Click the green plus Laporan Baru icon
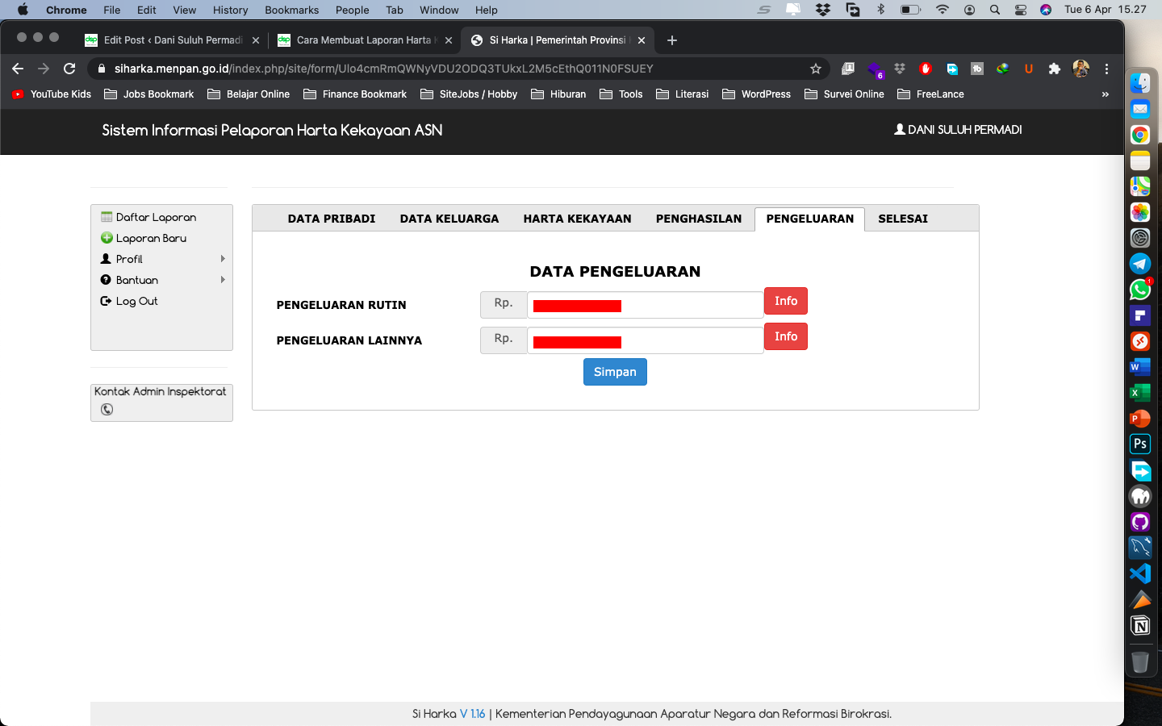Viewport: 1162px width, 726px height. [x=106, y=238]
